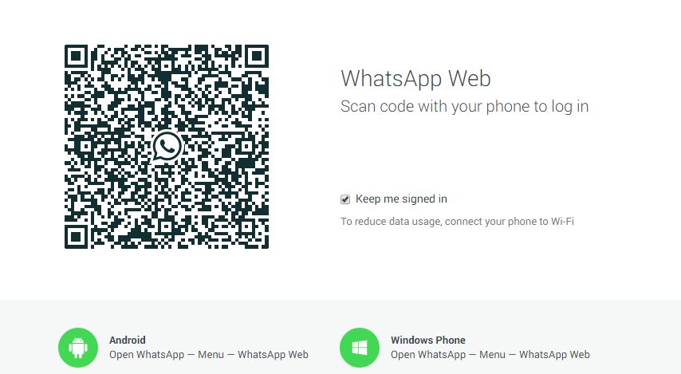This screenshot has width=681, height=374.
Task: Click the QR code's right-middle alignment square
Action: [246, 147]
